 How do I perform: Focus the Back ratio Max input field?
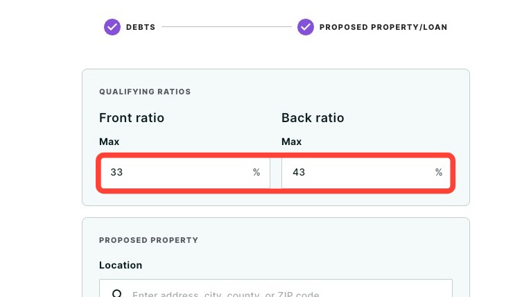[367, 173]
